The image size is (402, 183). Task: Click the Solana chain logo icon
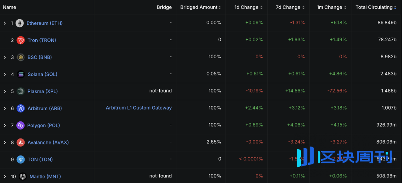21,74
